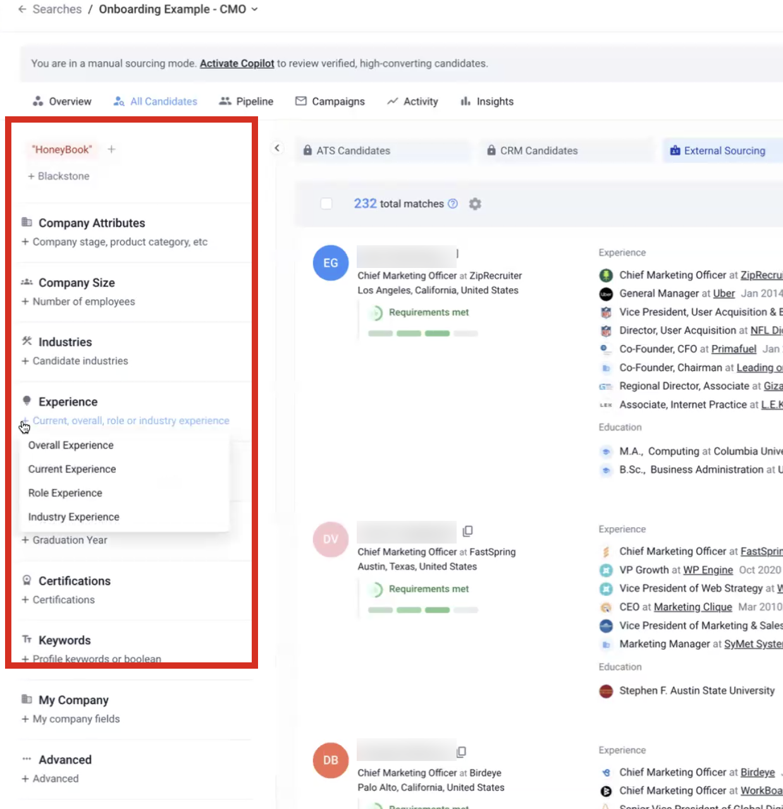Open the Campaigns tab
783x809 pixels.
pyautogui.click(x=330, y=101)
